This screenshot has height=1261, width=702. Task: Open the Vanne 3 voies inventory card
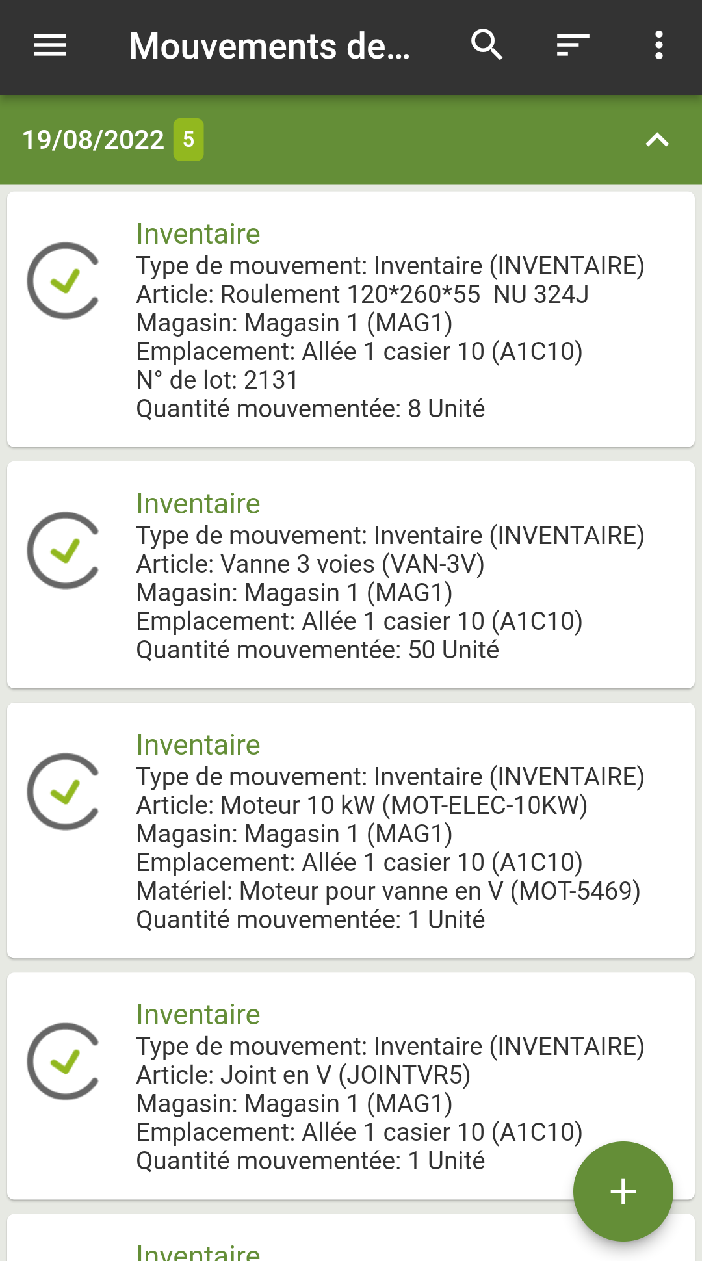point(351,575)
